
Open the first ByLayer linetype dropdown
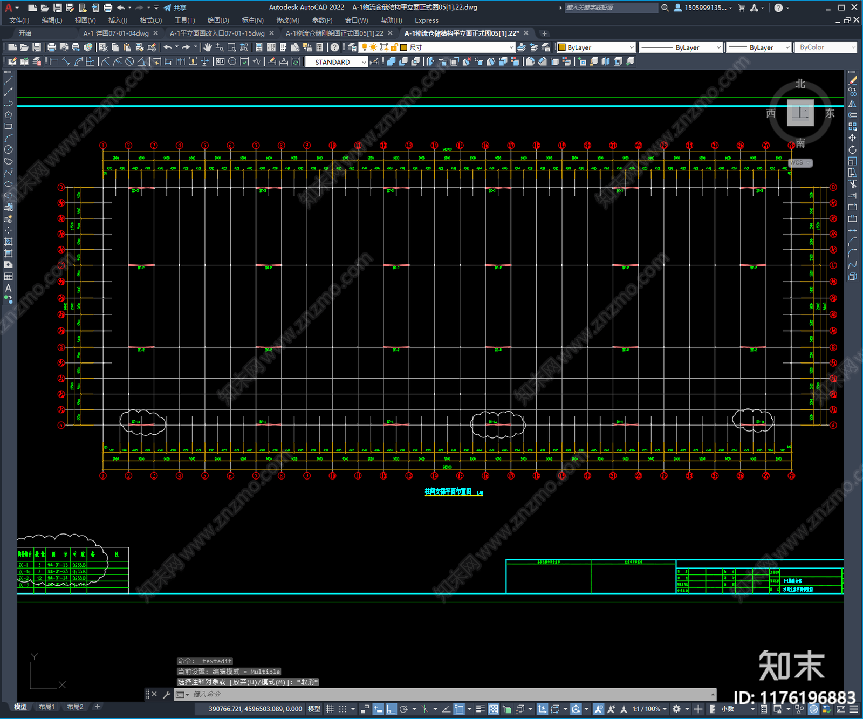[x=681, y=47]
